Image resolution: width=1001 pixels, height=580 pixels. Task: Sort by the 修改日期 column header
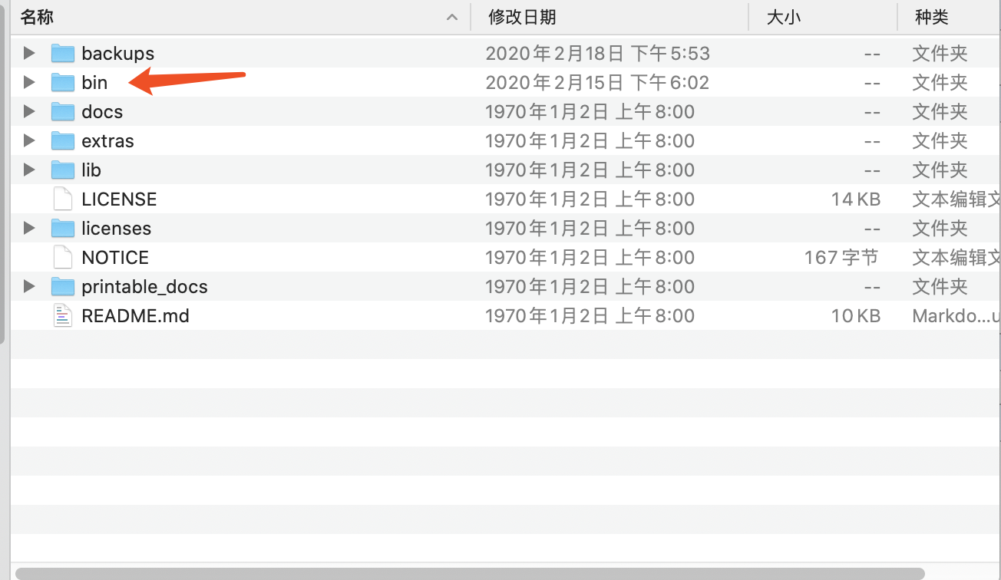522,17
